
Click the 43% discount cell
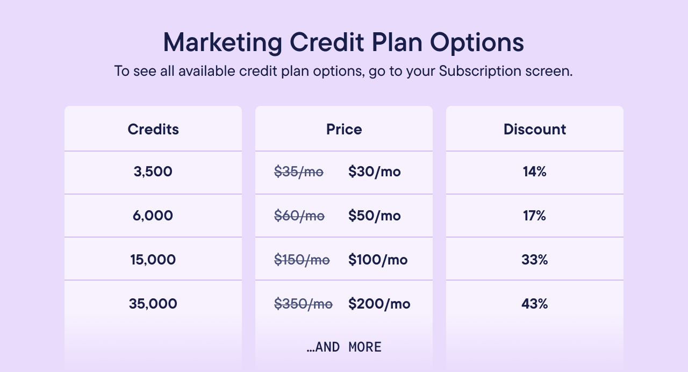click(x=535, y=304)
